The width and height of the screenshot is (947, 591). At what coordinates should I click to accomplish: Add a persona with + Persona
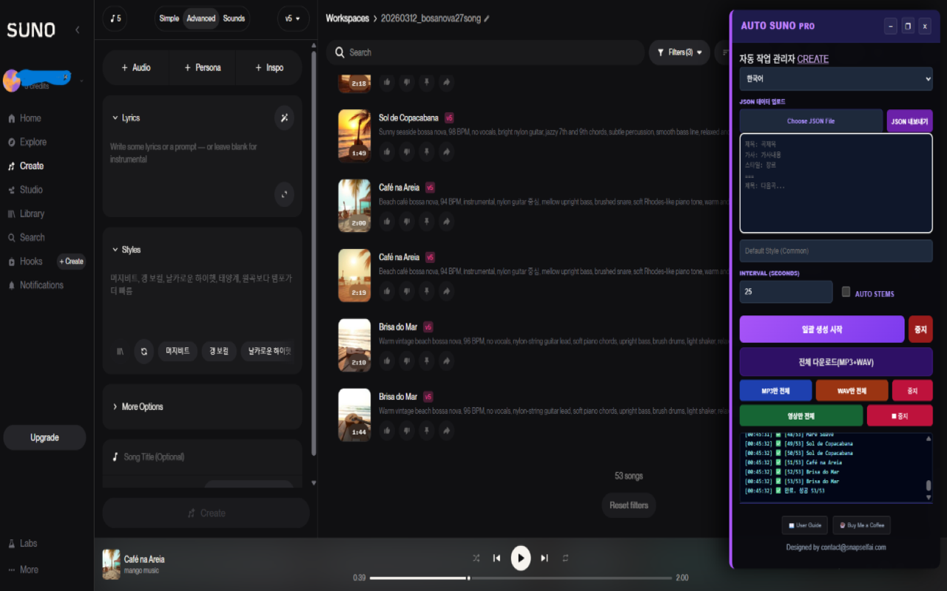202,67
